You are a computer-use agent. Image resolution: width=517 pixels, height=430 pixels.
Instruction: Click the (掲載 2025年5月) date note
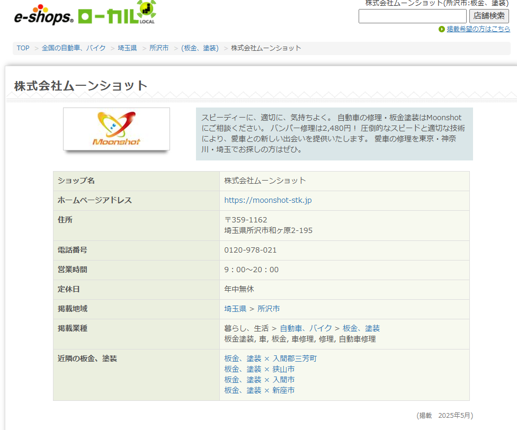445,415
